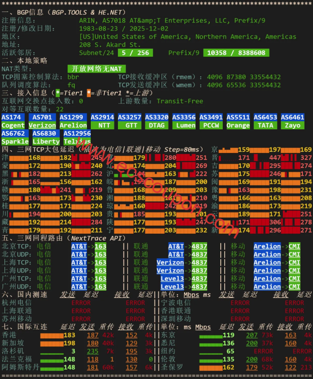
Task: Select the Cogent label
Action: point(13,125)
